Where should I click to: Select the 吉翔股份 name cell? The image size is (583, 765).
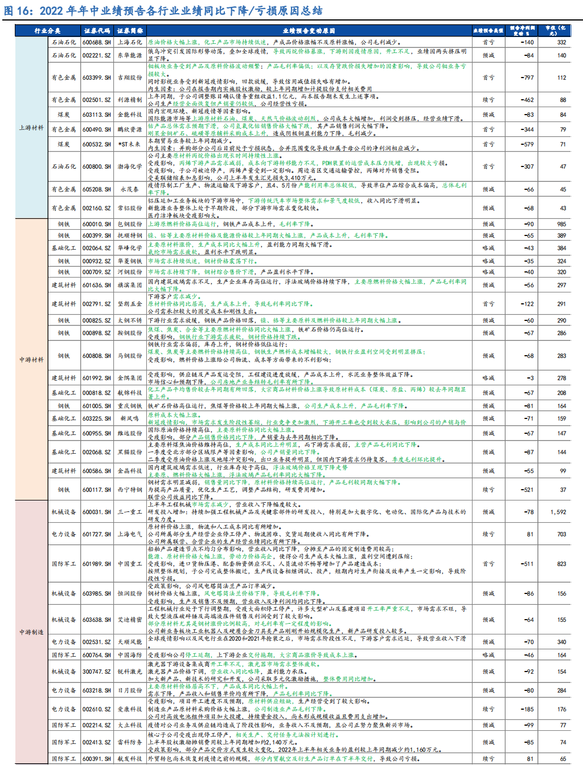point(130,78)
